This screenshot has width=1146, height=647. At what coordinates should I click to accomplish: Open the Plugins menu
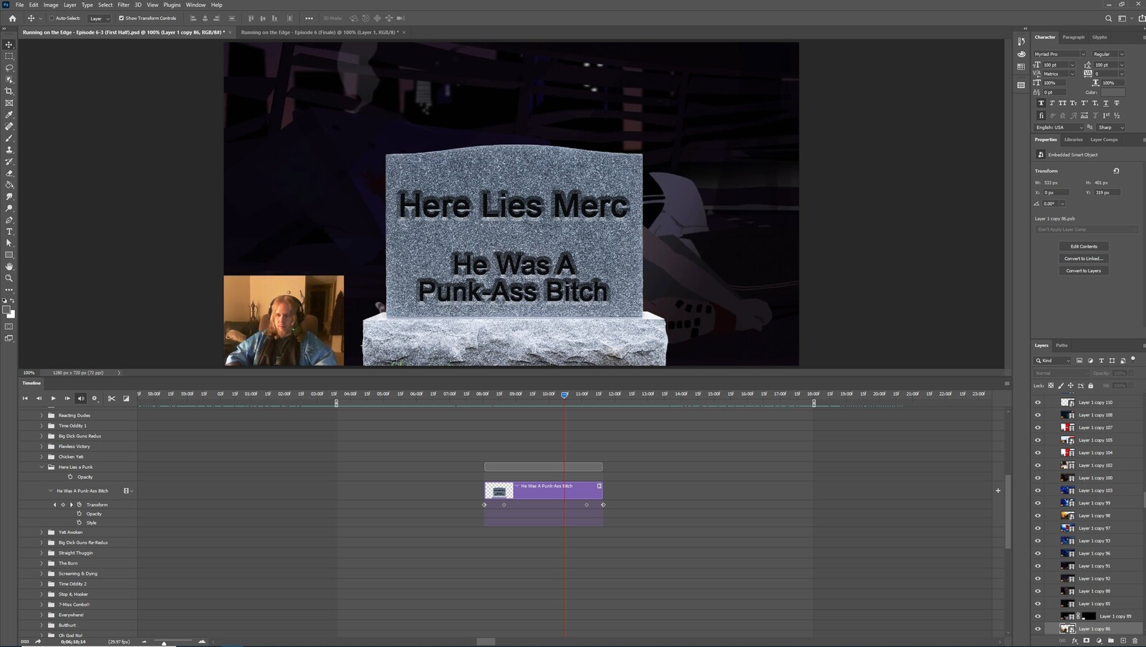tap(172, 5)
